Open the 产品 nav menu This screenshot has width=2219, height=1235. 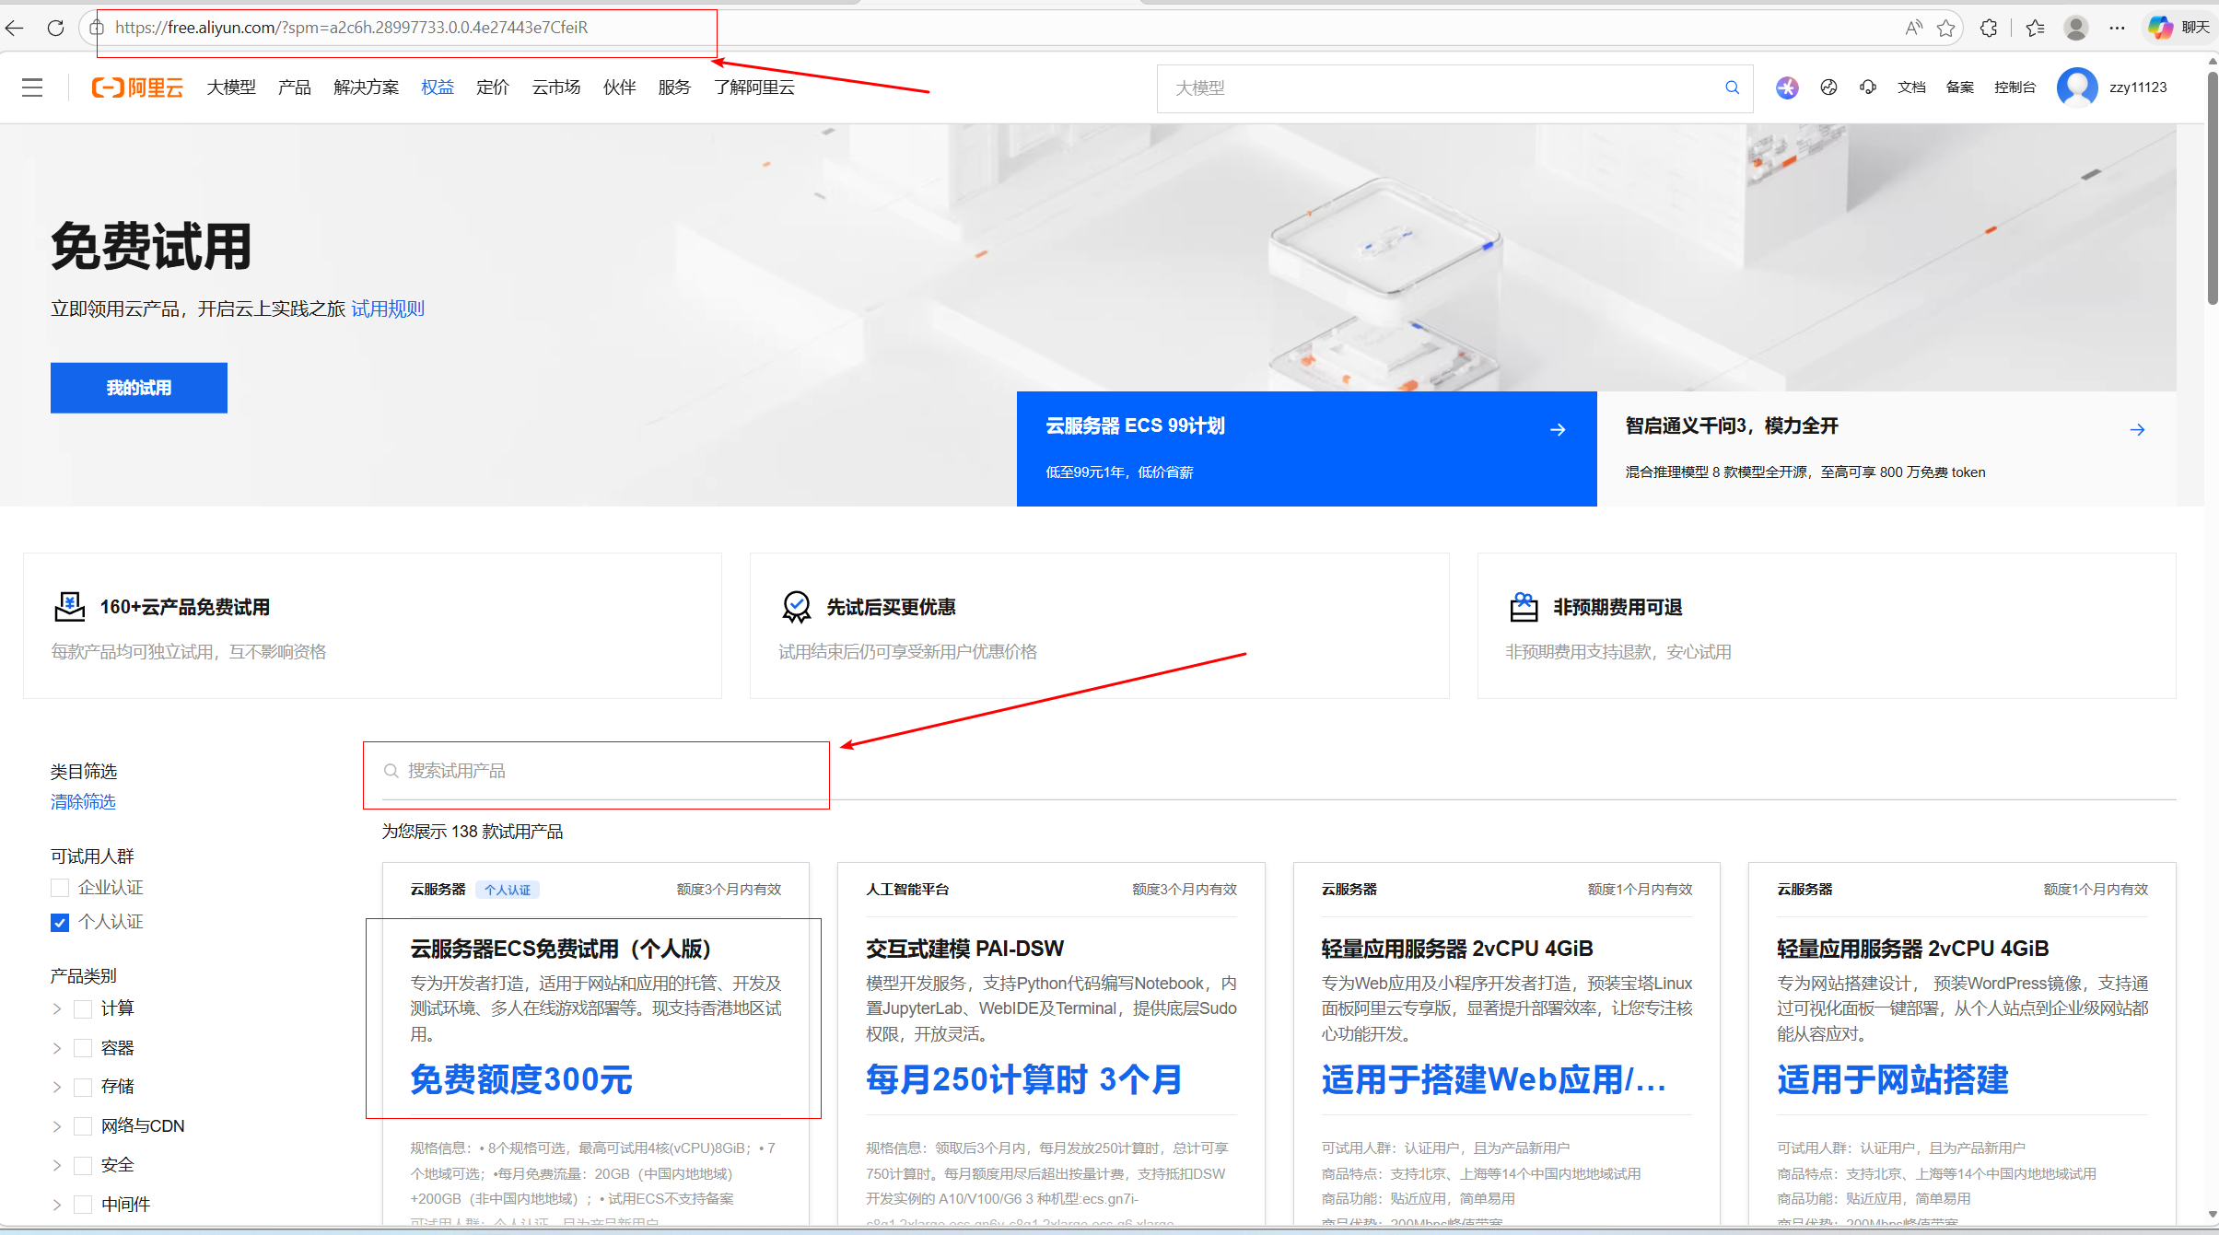(294, 87)
